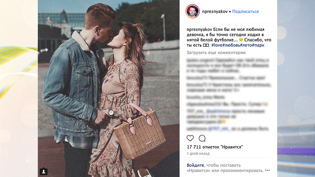This screenshot has height=177, width=315.
Task: Open the three-dot more options menu
Action: [x=267, y=170]
